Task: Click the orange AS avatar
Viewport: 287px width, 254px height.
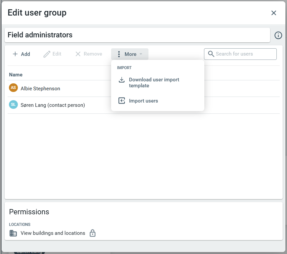Action: 13,88
